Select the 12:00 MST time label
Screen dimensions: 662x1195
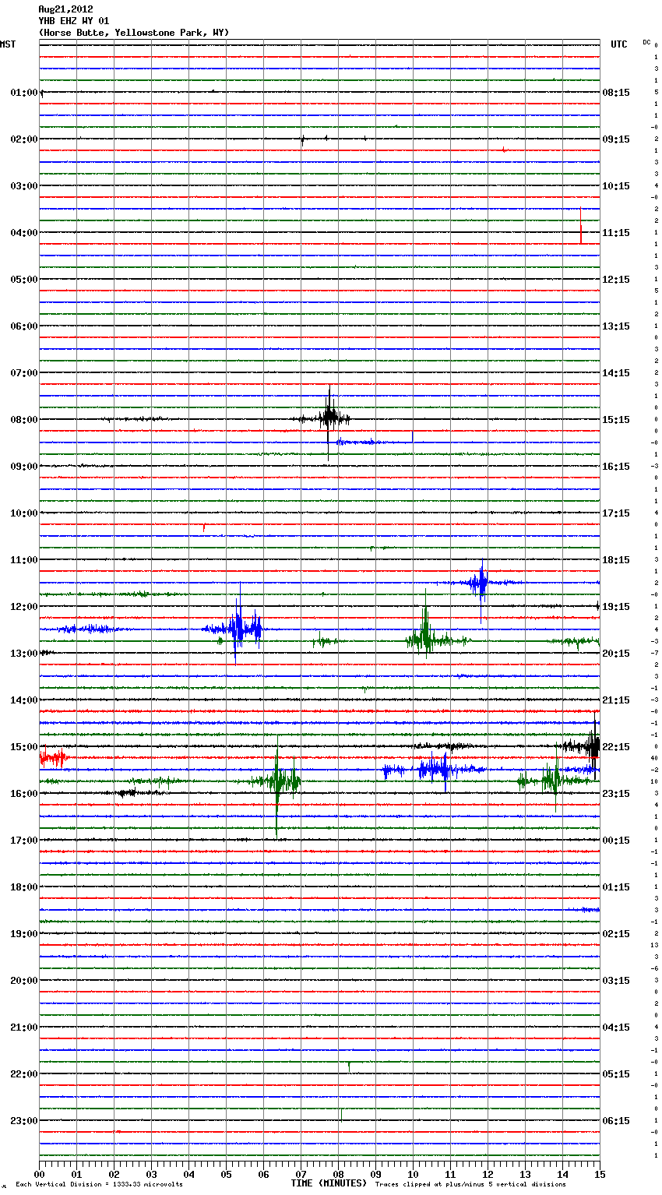[24, 607]
